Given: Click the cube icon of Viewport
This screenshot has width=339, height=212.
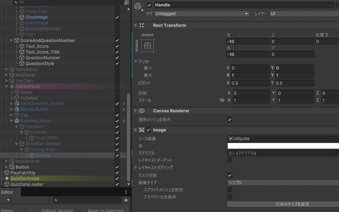Looking at the screenshot, I should (22, 126).
